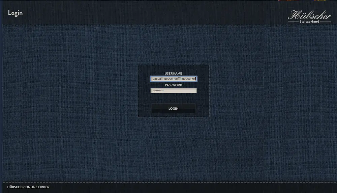Focus the Password input field
The height and width of the screenshot is (193, 337).
(174, 90)
